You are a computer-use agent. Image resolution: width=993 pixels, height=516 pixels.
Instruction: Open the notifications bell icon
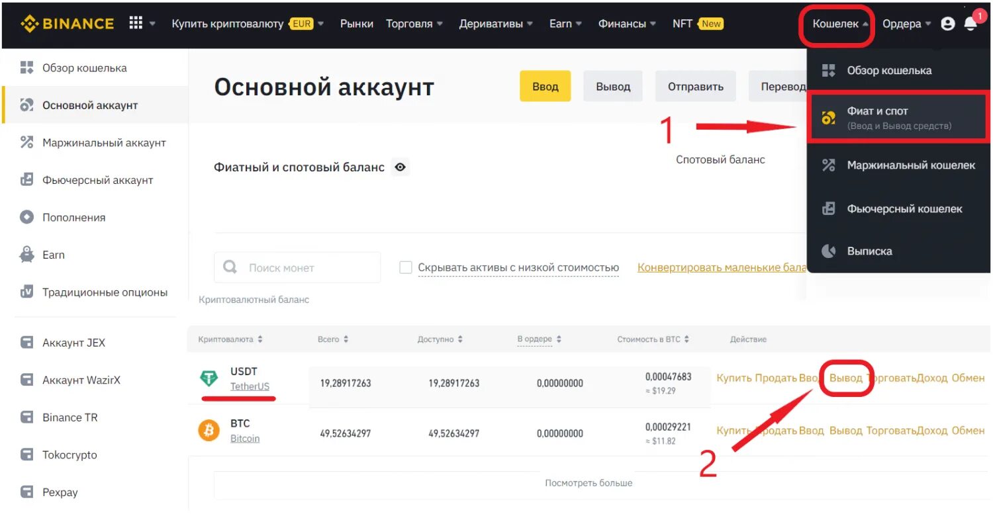click(970, 24)
